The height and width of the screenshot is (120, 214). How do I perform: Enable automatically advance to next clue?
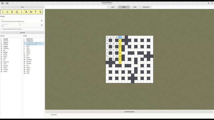click(2, 29)
